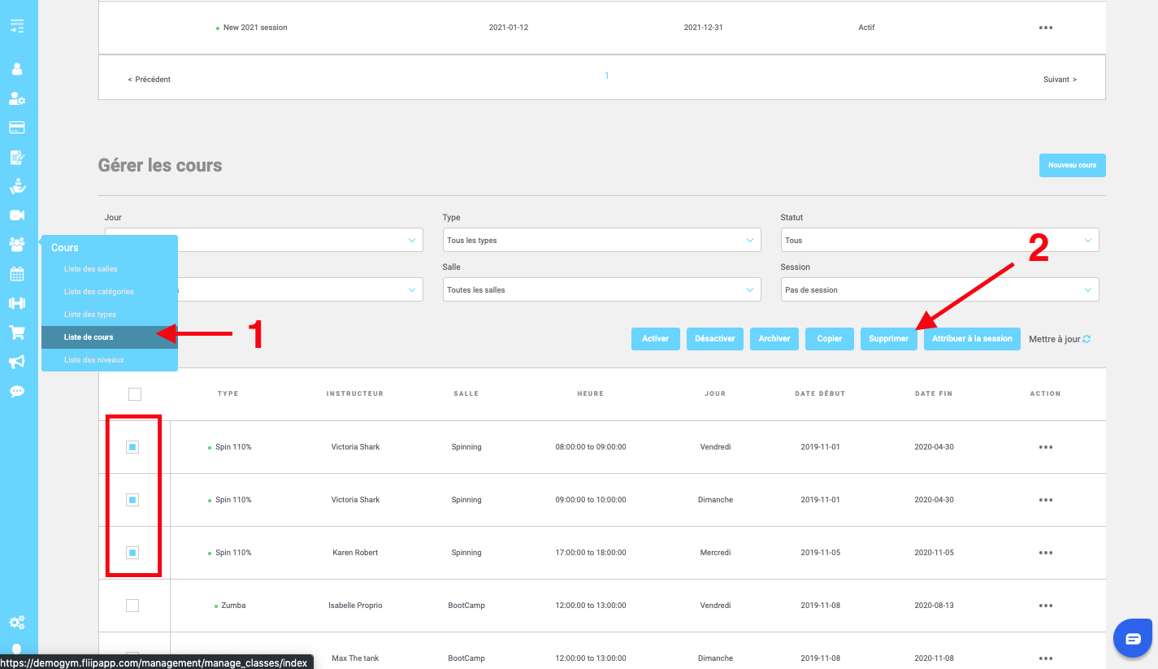Screen dimensions: 1158x669
Task: Click the settings gears icon in sidebar
Action: (17, 623)
